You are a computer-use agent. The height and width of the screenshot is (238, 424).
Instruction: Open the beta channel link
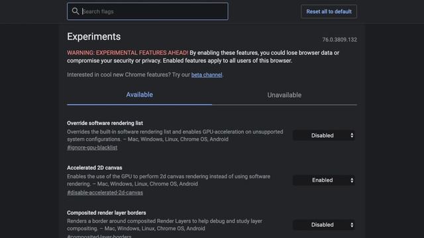[207, 75]
